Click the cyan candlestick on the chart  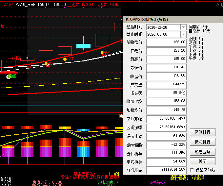click(x=83, y=46)
